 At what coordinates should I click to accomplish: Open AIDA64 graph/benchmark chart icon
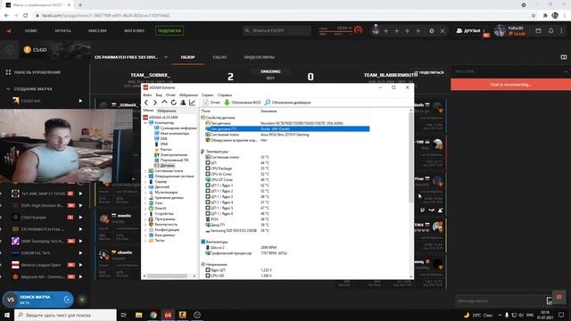pos(193,103)
